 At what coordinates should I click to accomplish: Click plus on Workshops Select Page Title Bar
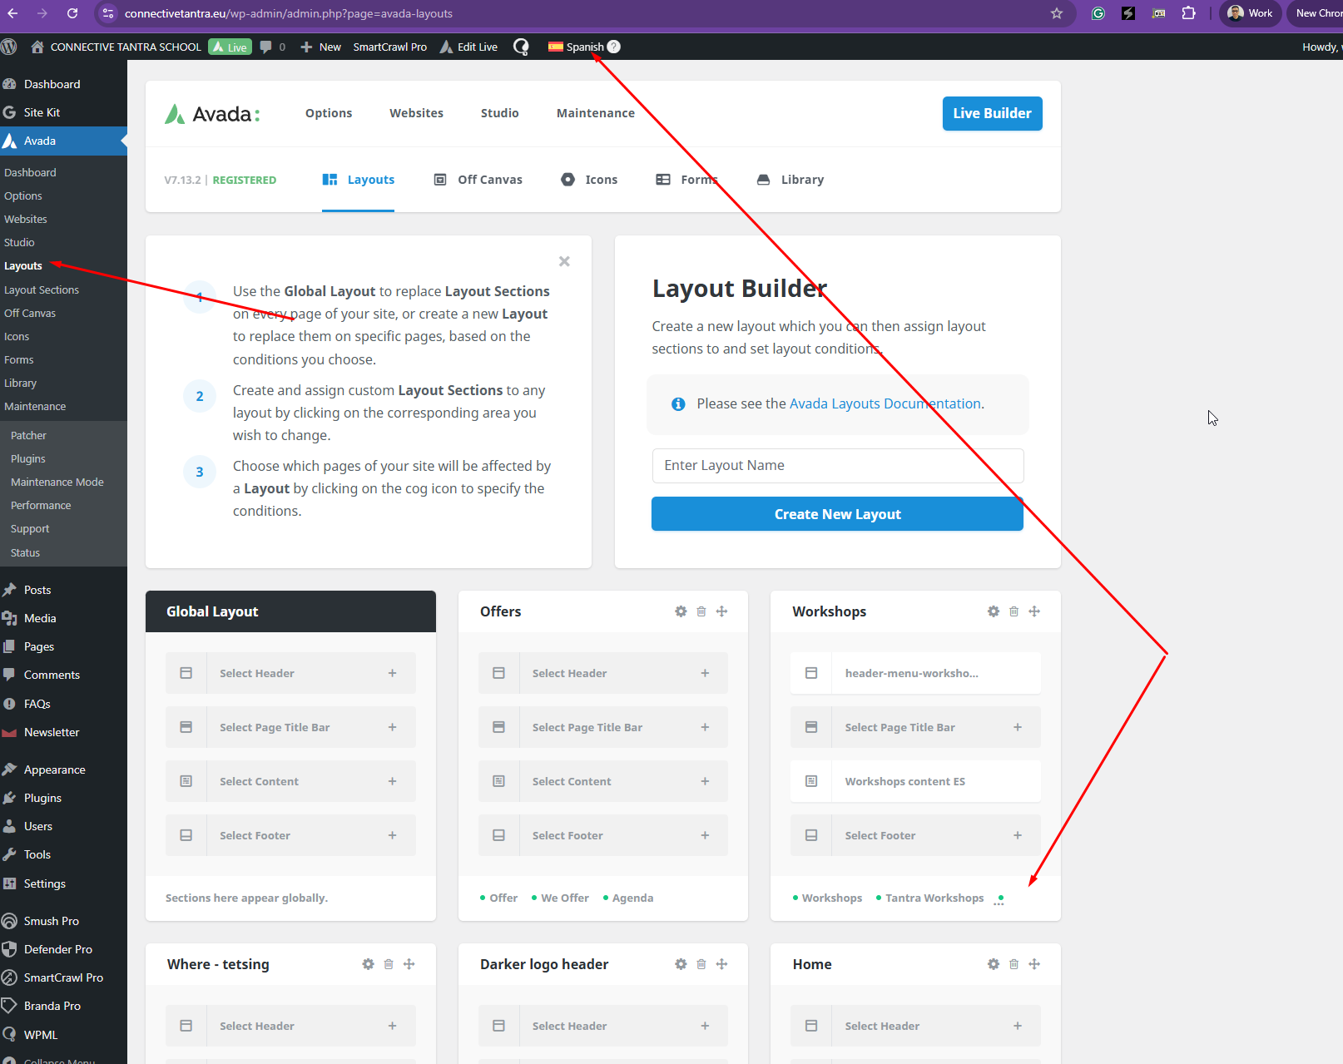pyautogui.click(x=1018, y=727)
